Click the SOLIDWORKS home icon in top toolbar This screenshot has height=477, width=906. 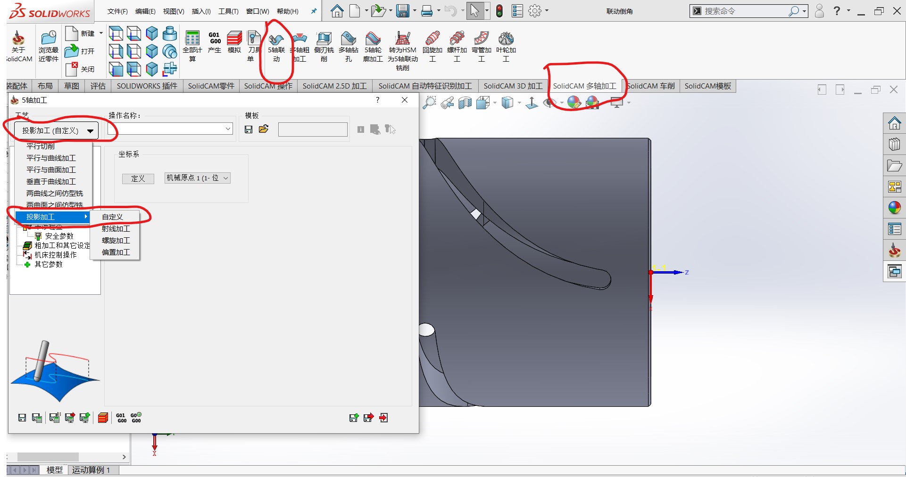point(337,11)
